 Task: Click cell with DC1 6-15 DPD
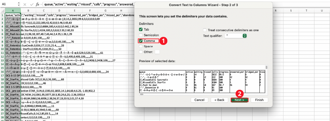(x=13, y=75)
